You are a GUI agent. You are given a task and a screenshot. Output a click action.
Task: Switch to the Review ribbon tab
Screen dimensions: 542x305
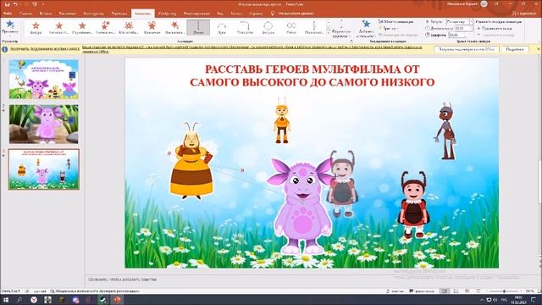(x=196, y=14)
